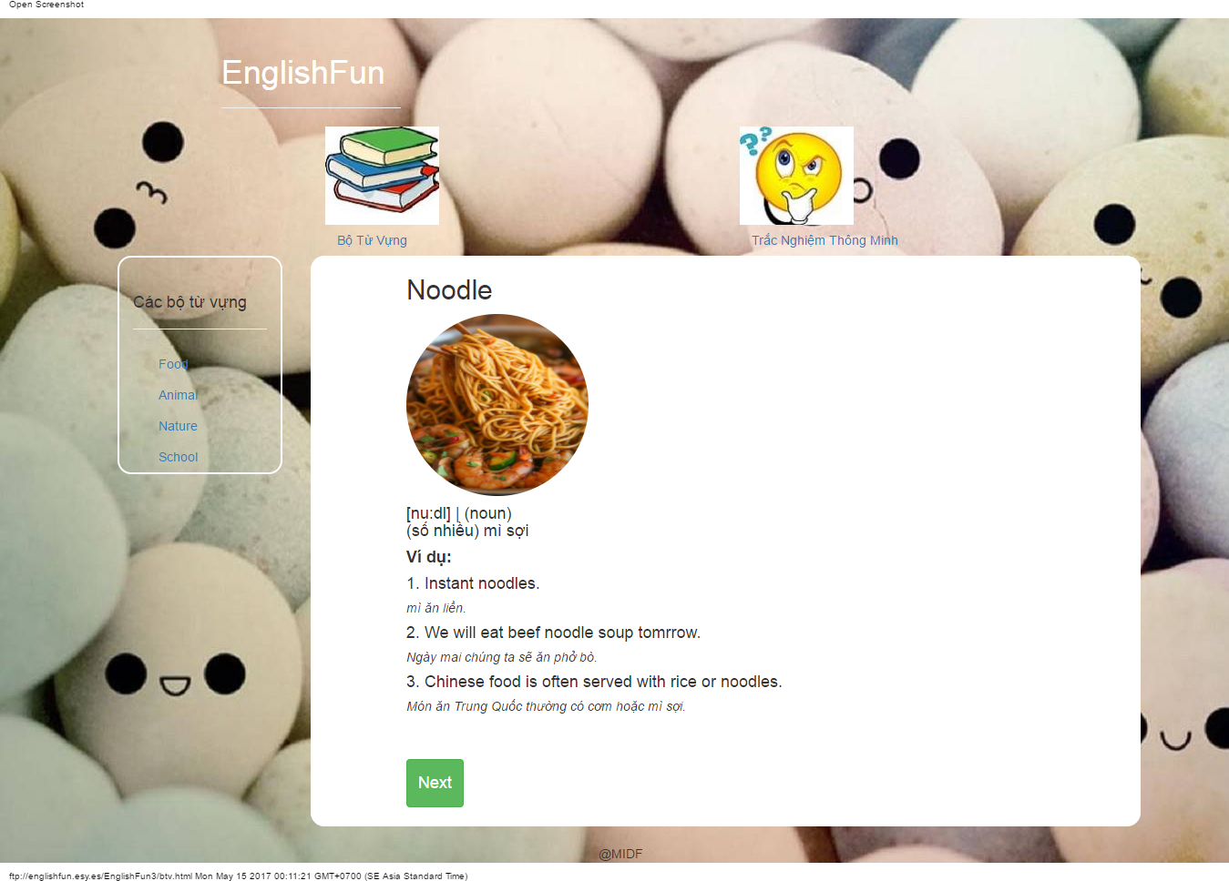
Task: Click the Noodle word heading
Action: (449, 290)
